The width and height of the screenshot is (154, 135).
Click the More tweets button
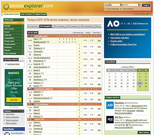coord(144,132)
